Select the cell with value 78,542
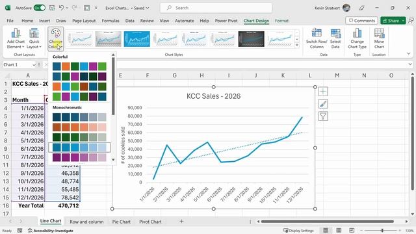Screen dimensions: 416x234 point(62,198)
